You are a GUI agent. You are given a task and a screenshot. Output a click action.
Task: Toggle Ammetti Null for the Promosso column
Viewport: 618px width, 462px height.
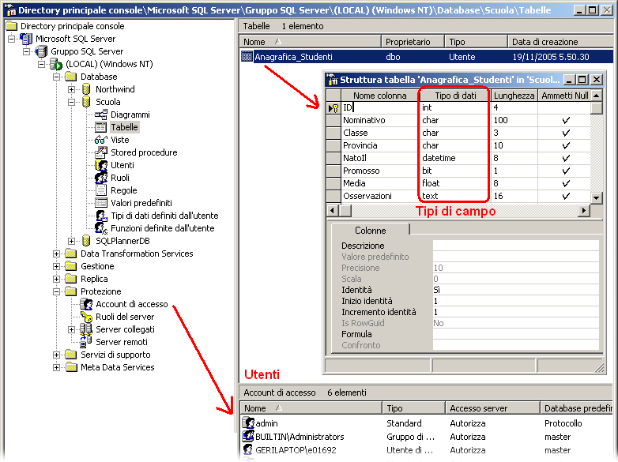pos(566,171)
